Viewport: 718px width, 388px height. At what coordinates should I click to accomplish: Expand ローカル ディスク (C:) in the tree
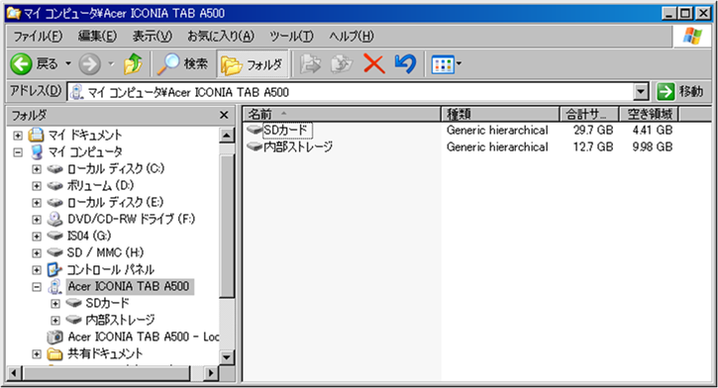coord(37,169)
